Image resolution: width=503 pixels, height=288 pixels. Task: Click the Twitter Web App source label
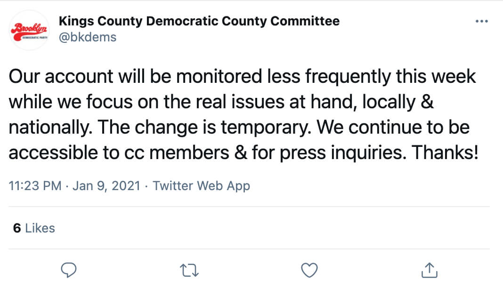201,186
